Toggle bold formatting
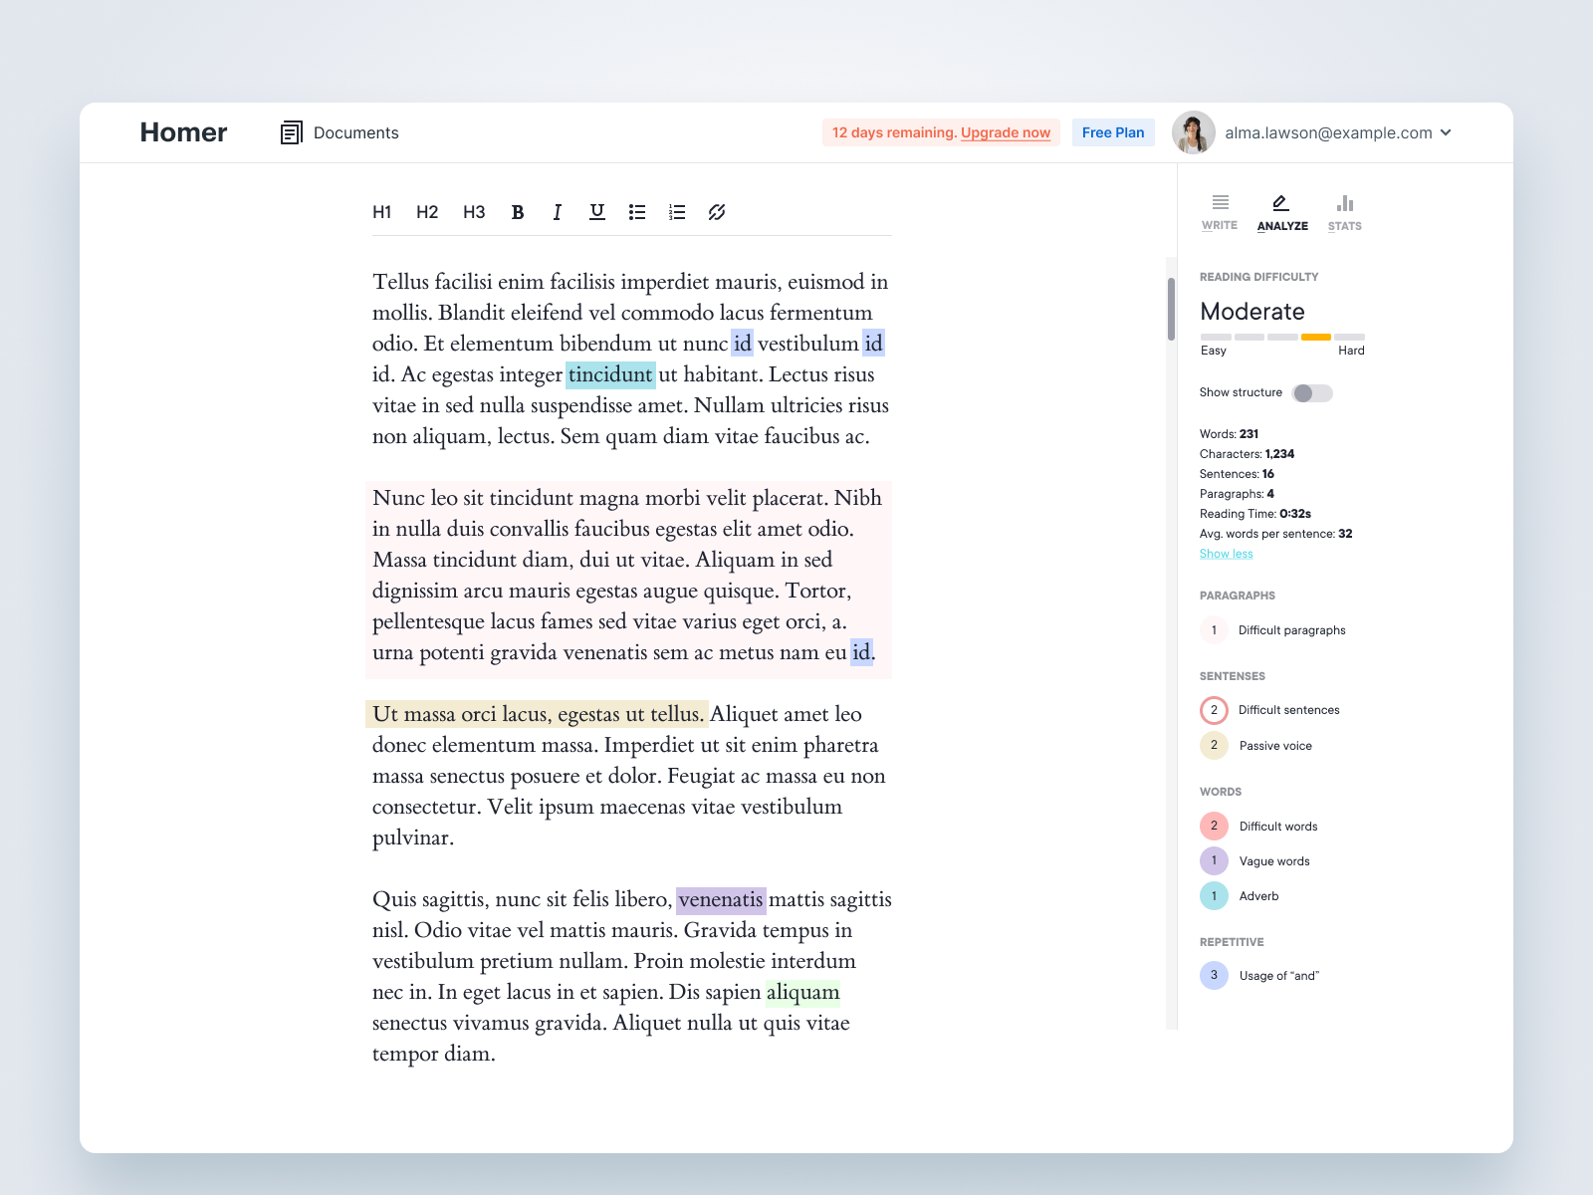This screenshot has width=1593, height=1195. pyautogui.click(x=518, y=212)
